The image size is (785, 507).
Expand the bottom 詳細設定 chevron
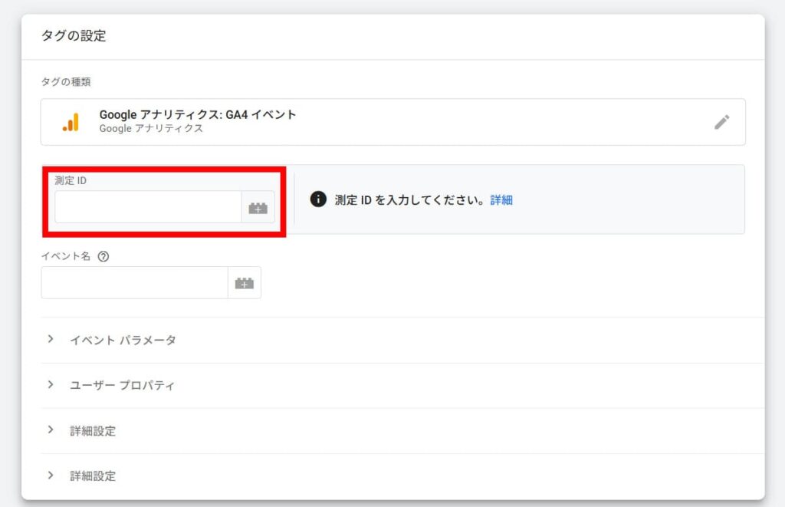[51, 476]
